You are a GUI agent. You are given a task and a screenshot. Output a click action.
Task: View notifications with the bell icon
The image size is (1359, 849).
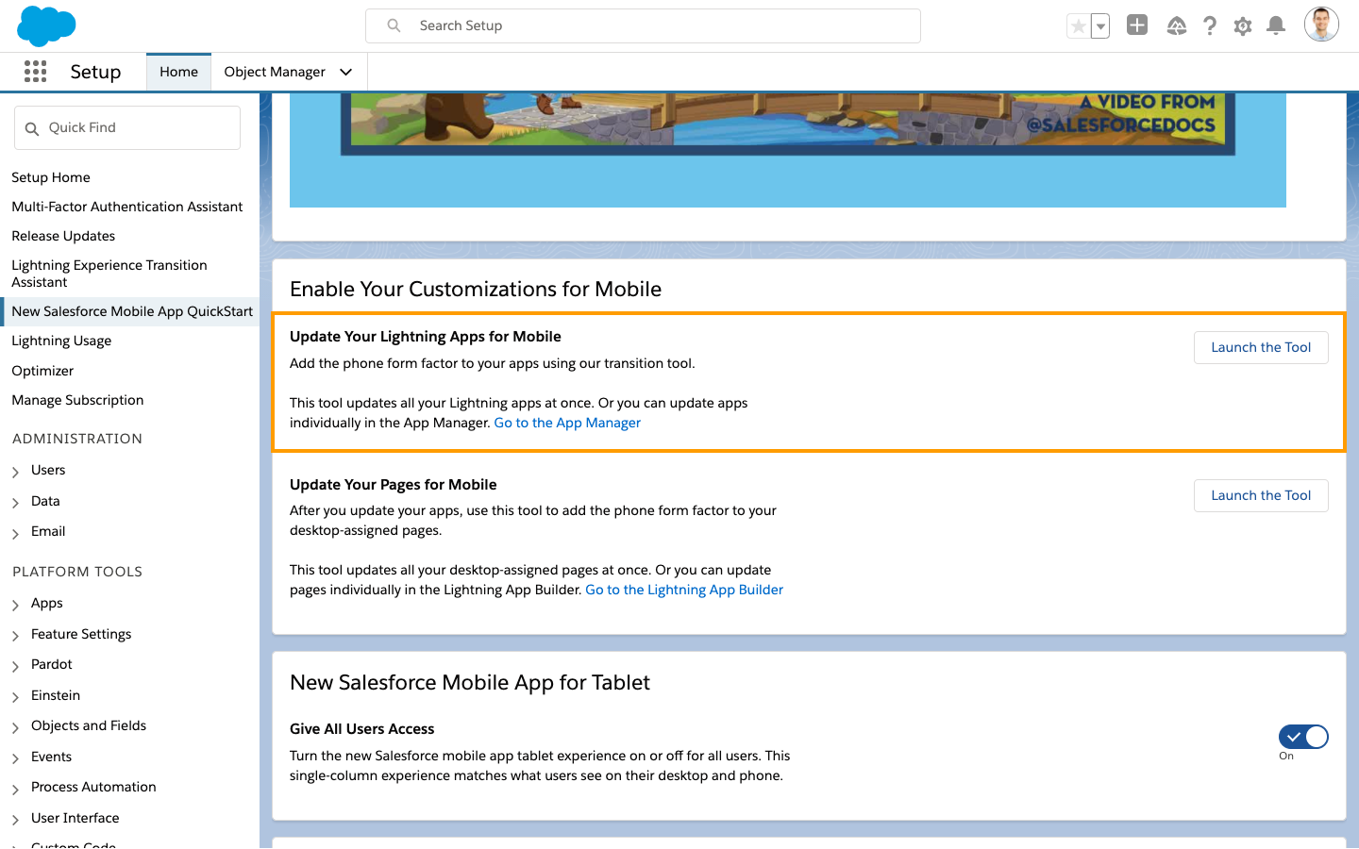pyautogui.click(x=1276, y=25)
